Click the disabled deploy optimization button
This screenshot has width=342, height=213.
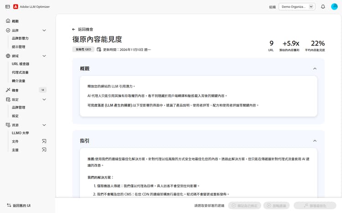coord(315,205)
